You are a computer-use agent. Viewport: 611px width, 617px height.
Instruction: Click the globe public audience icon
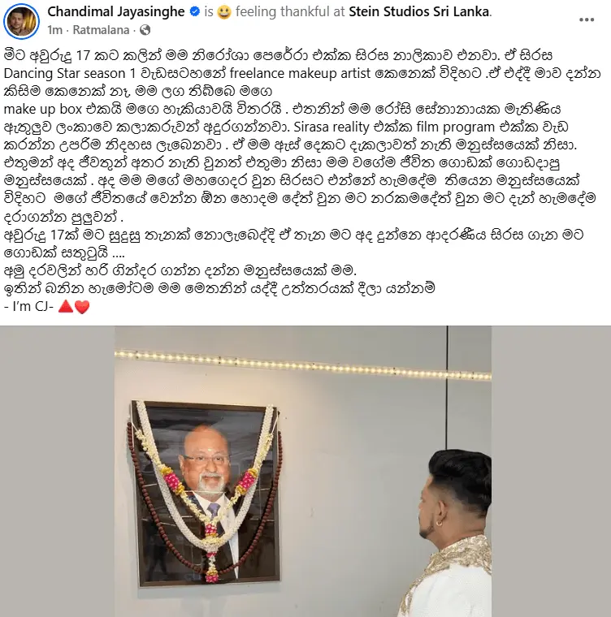pyautogui.click(x=145, y=30)
